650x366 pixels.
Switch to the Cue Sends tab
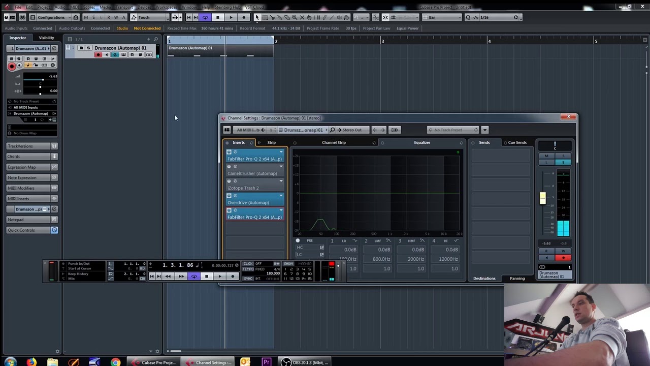coord(517,143)
